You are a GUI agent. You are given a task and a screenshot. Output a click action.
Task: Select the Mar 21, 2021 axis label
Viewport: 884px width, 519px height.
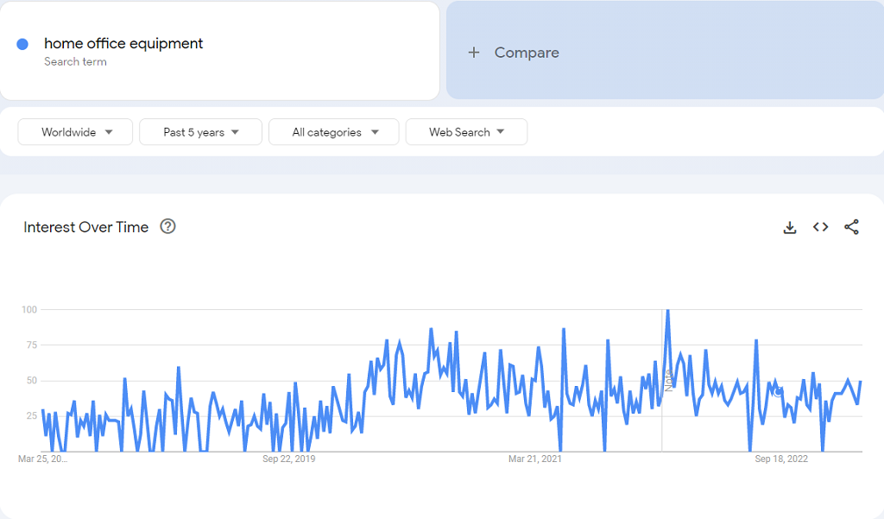pos(535,459)
